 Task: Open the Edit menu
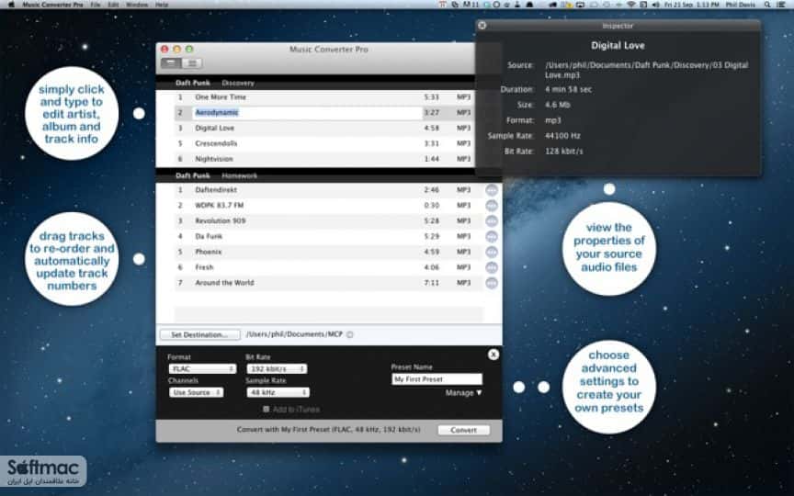tap(113, 5)
